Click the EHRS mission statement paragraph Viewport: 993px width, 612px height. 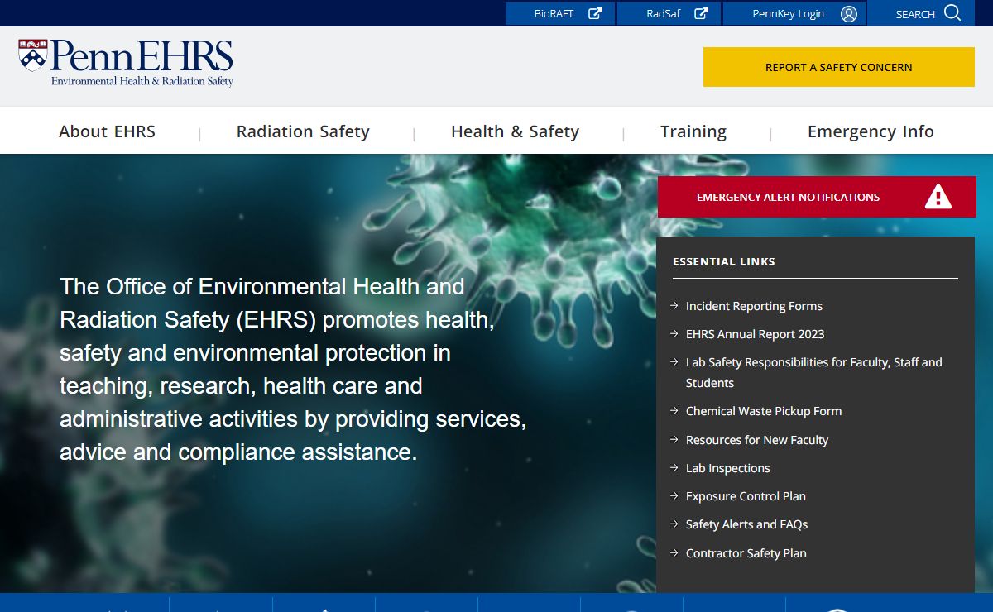point(293,369)
